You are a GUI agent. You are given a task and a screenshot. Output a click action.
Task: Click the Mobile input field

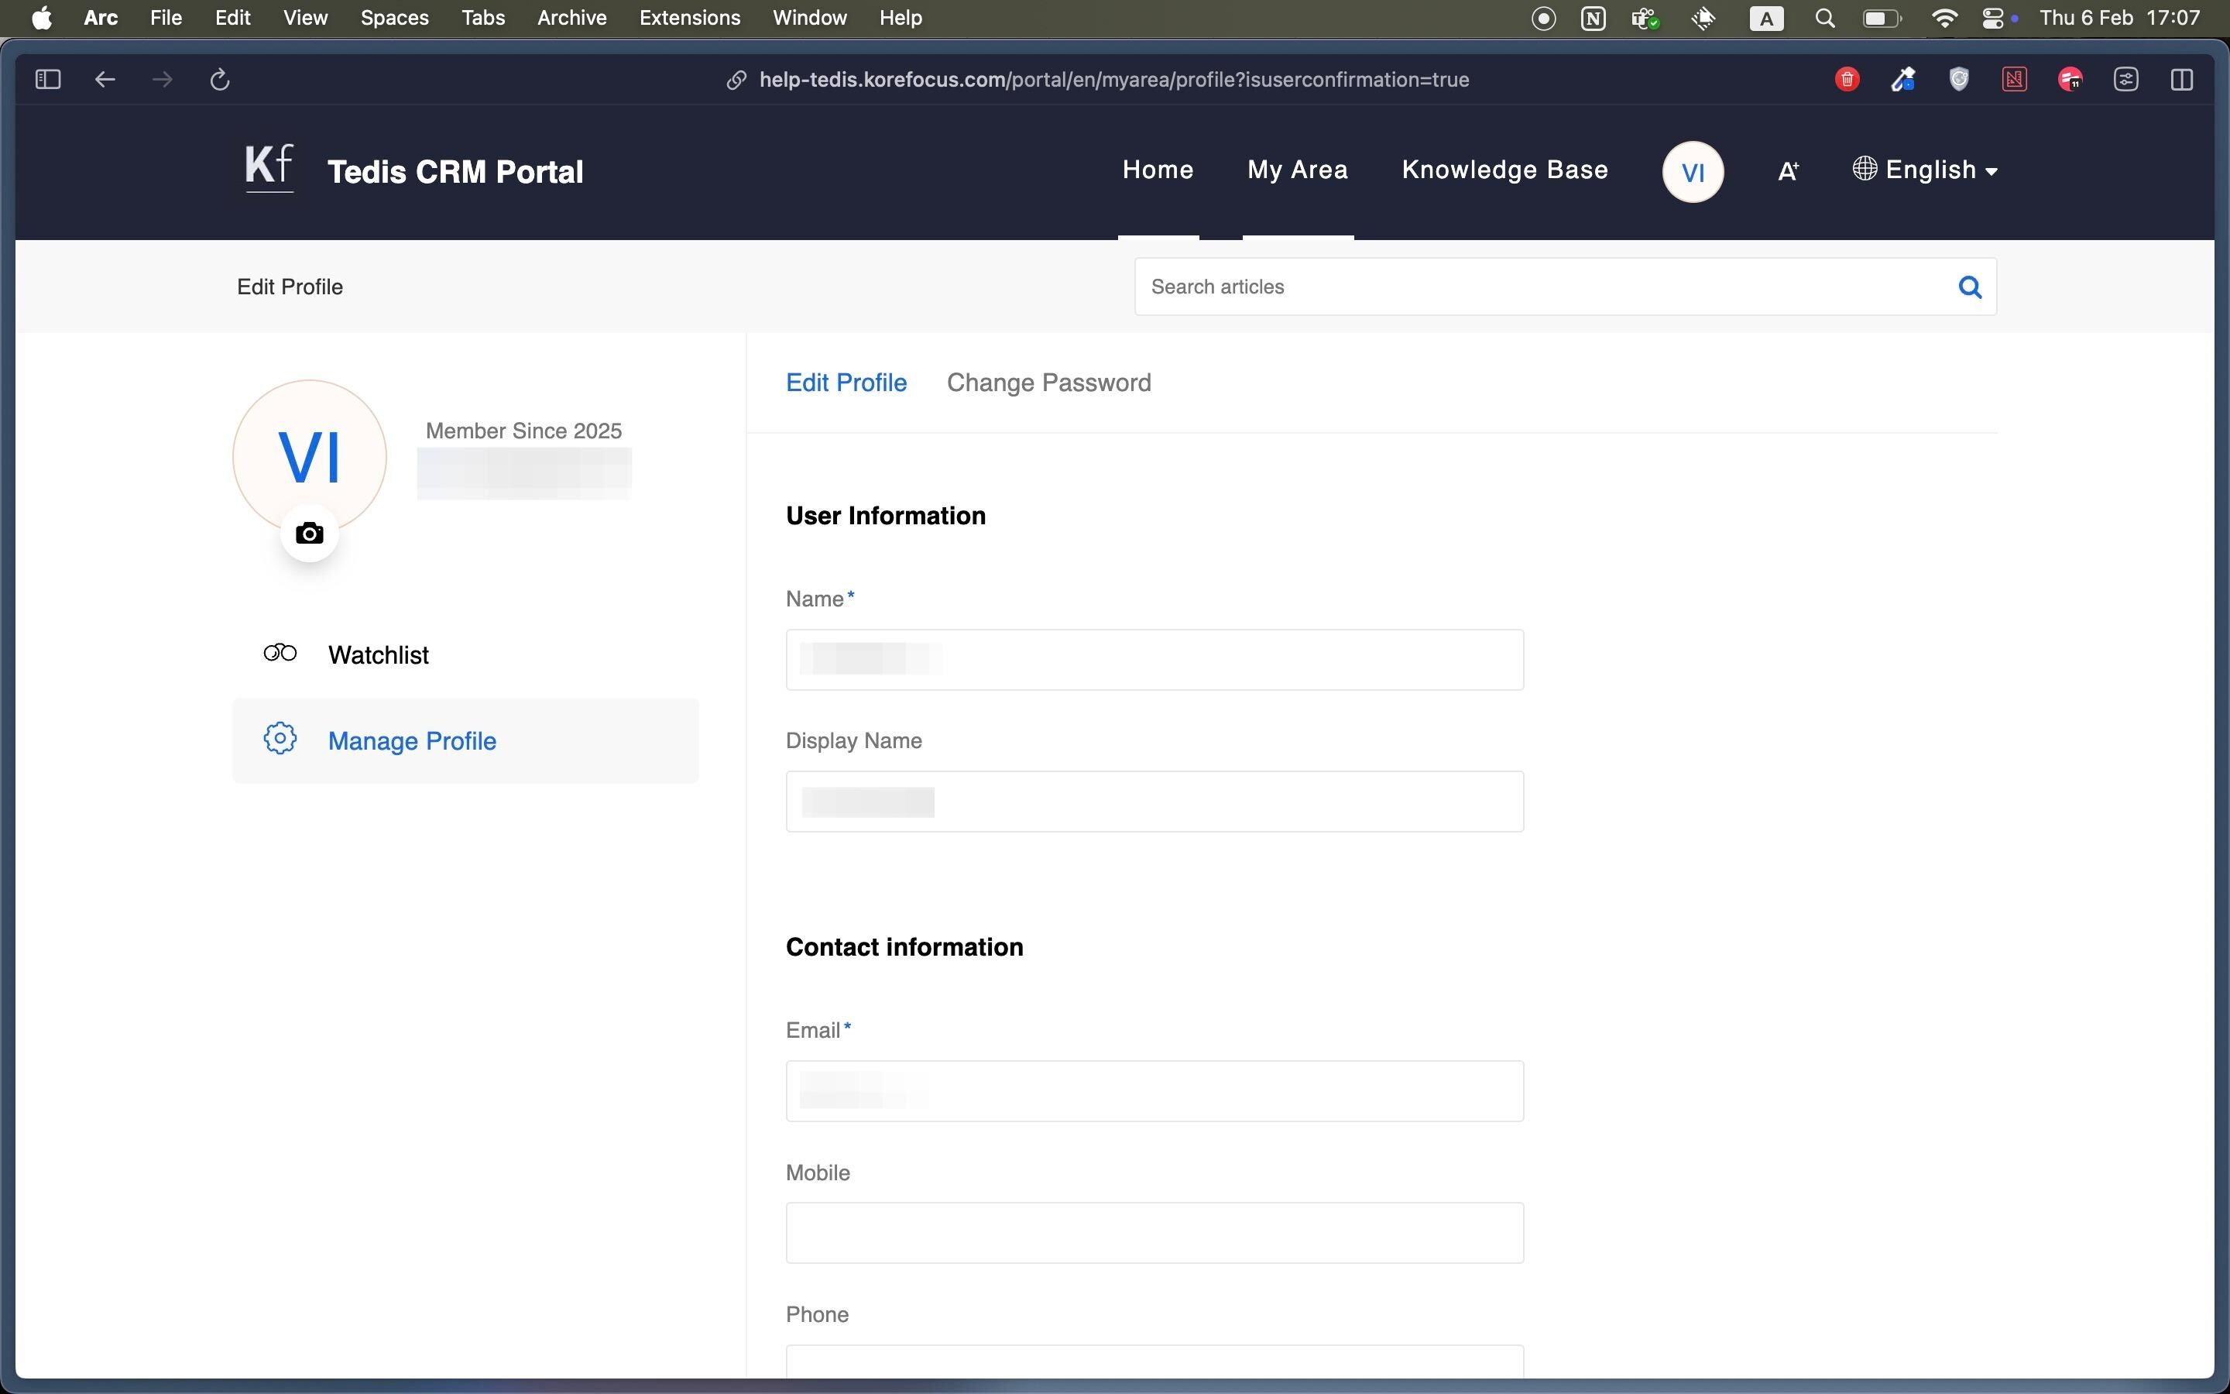coord(1154,1233)
